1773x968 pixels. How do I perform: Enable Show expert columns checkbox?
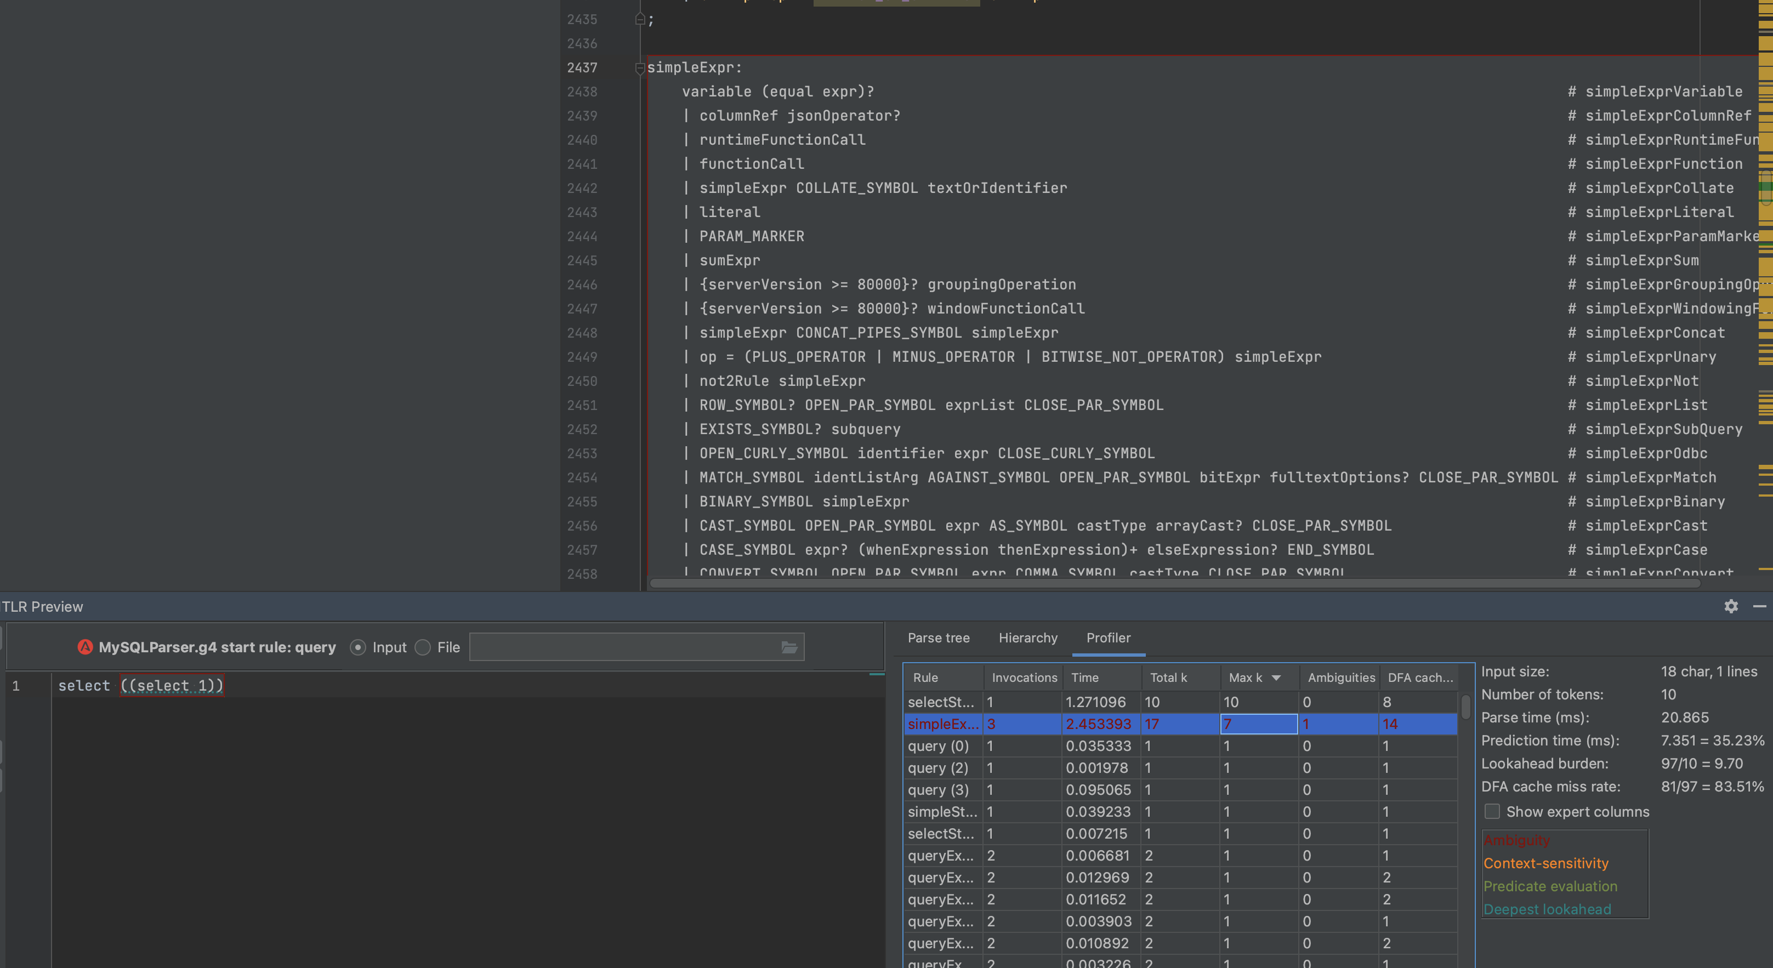(1492, 812)
